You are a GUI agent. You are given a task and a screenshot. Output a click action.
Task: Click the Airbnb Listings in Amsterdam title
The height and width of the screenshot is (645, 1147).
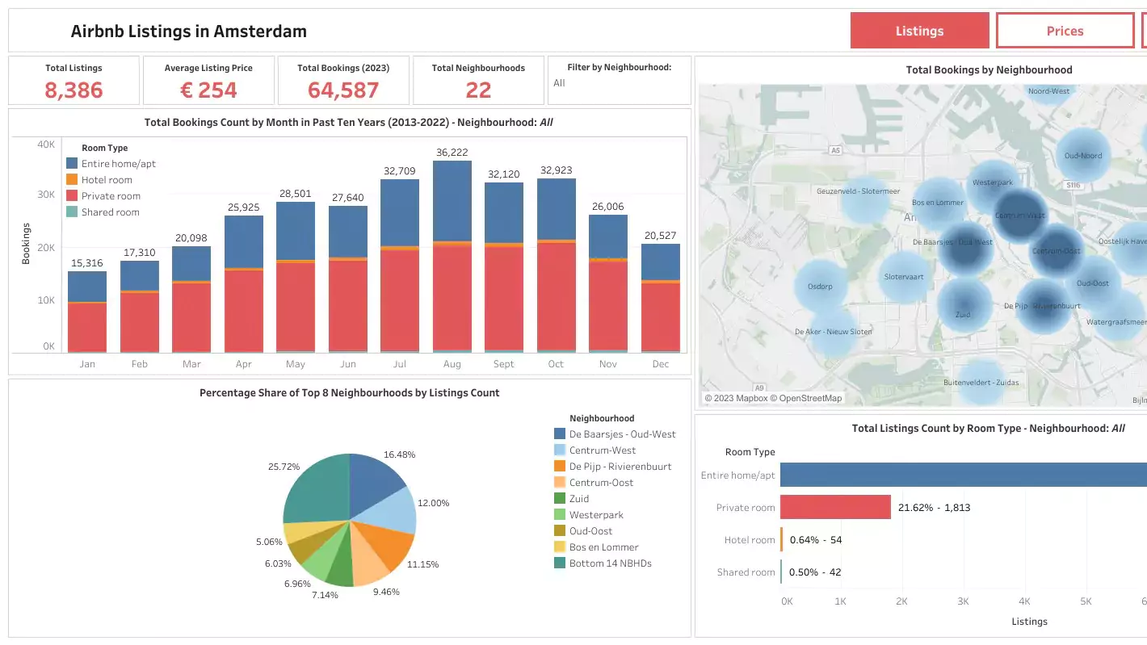pos(189,31)
